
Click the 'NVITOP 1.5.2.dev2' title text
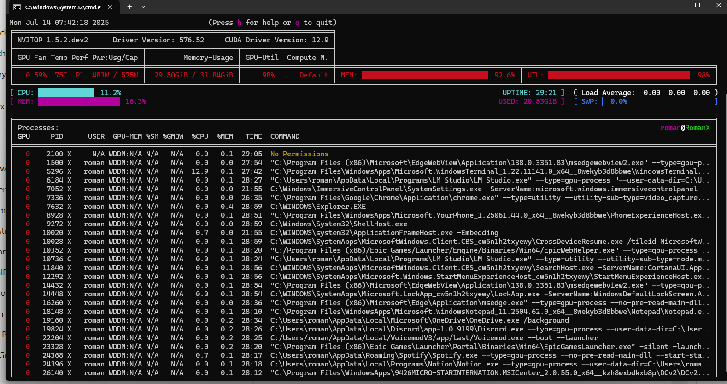click(x=53, y=40)
